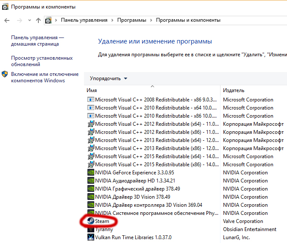The width and height of the screenshot is (287, 243).
Task: Select 'NVIDIA Системное программное обеспечение Phy...' entry
Action: tap(157, 213)
